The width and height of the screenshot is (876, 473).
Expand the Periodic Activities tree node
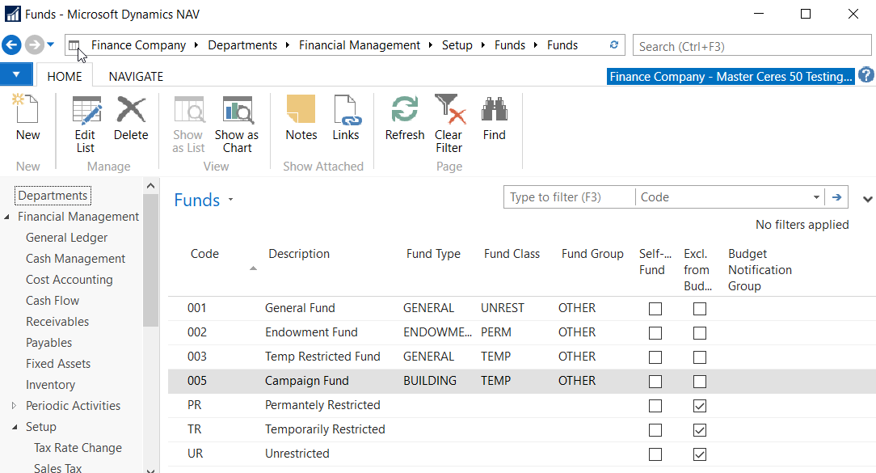pyautogui.click(x=14, y=406)
